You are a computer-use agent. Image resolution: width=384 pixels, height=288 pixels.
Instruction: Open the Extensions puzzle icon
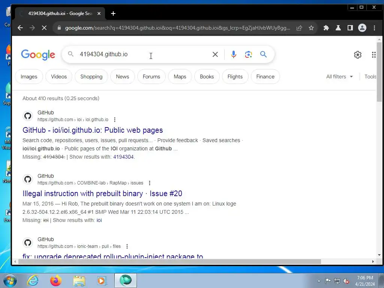[x=326, y=28]
